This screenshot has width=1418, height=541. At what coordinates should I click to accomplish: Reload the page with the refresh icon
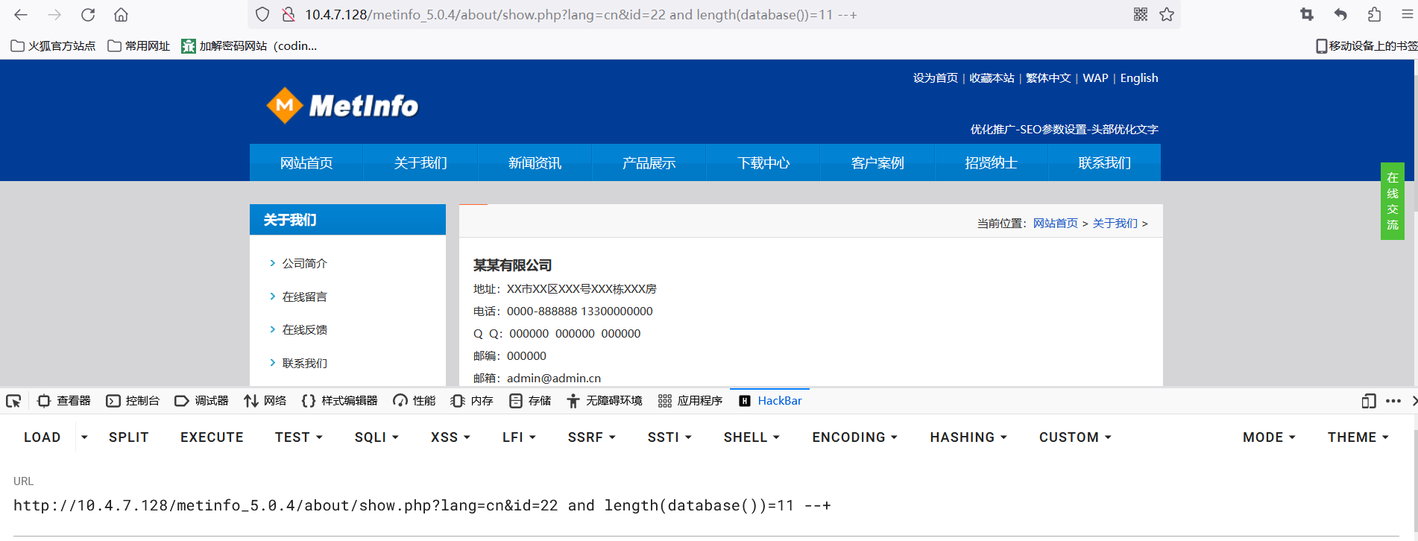point(88,14)
